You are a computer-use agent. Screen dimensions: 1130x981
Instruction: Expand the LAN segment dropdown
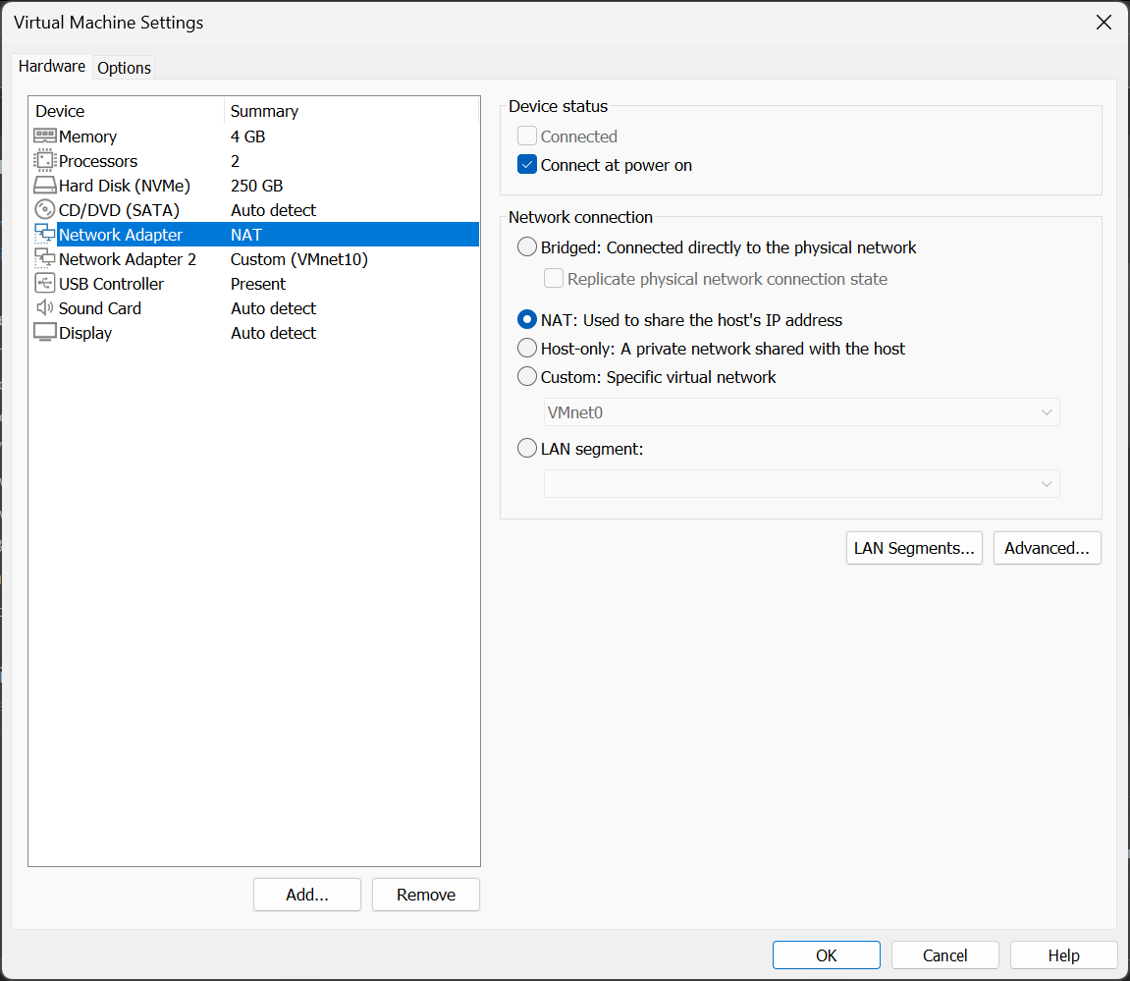1047,483
